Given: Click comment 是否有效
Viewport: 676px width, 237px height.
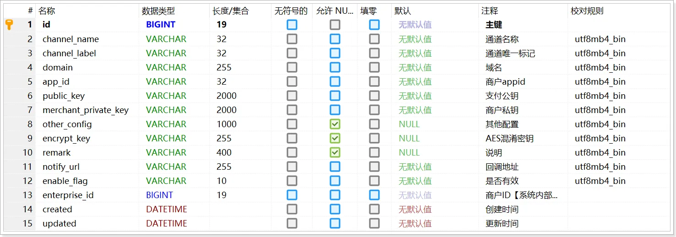Looking at the screenshot, I should [502, 181].
